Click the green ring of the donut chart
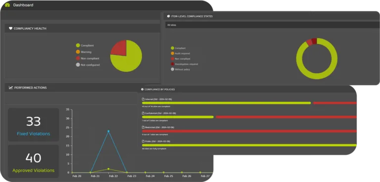This screenshot has height=182, width=380. pos(317,76)
